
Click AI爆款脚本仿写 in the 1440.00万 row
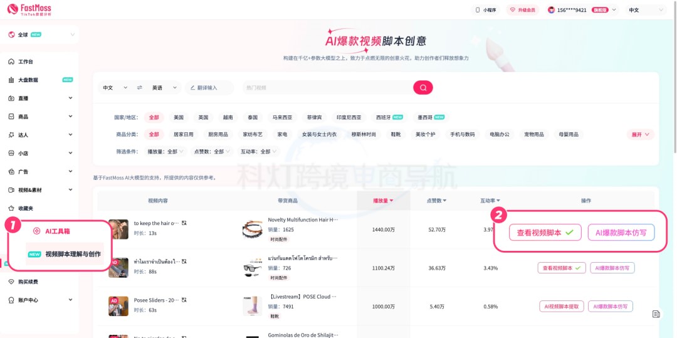click(x=621, y=232)
